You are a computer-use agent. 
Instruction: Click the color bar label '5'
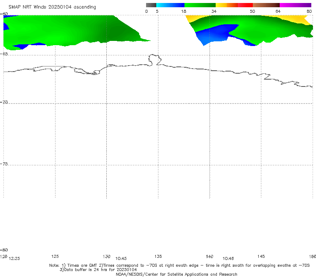[x=157, y=11]
